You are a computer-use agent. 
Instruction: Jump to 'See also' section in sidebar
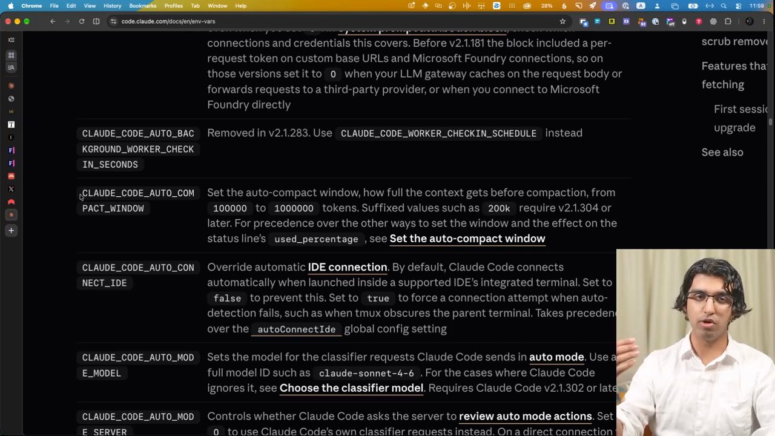722,152
